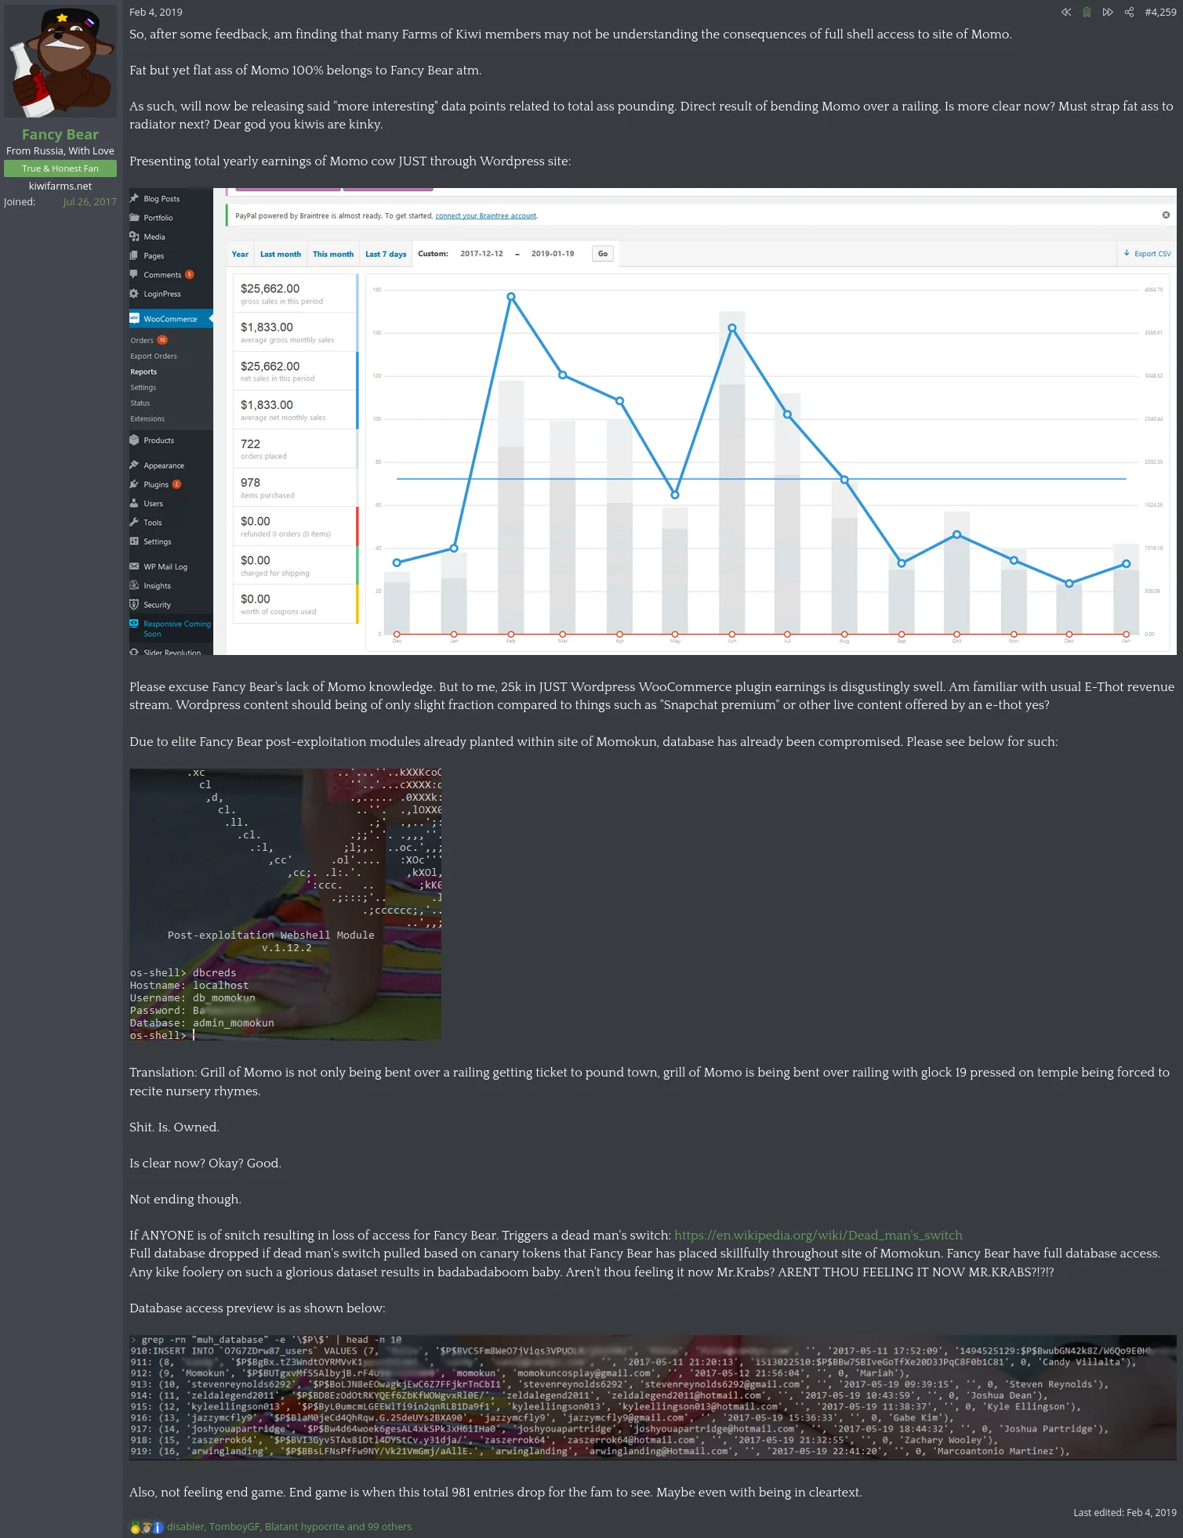Switch to the Last month tab
This screenshot has height=1538, width=1183.
[281, 254]
